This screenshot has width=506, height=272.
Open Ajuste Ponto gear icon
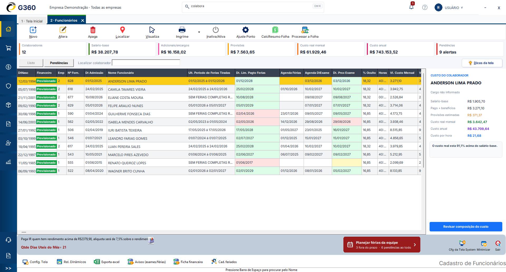coord(246,30)
